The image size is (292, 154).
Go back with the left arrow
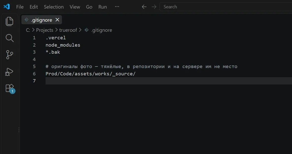pyautogui.click(x=144, y=7)
